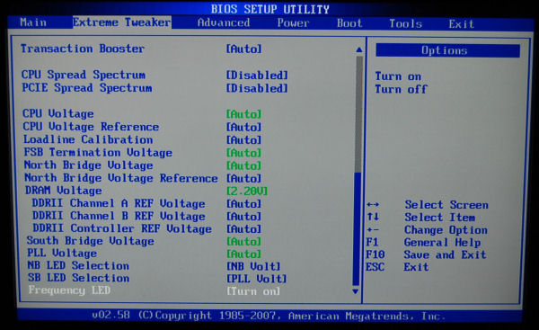This screenshot has width=539, height=330.
Task: Change DRAM Voltage 2.20V value
Action: [247, 191]
